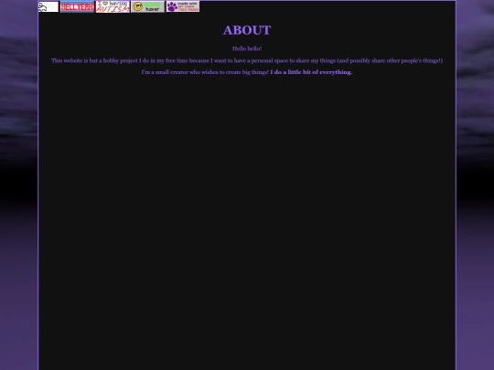Click the 'Hello hello!' text
494x370 pixels.
247,48
